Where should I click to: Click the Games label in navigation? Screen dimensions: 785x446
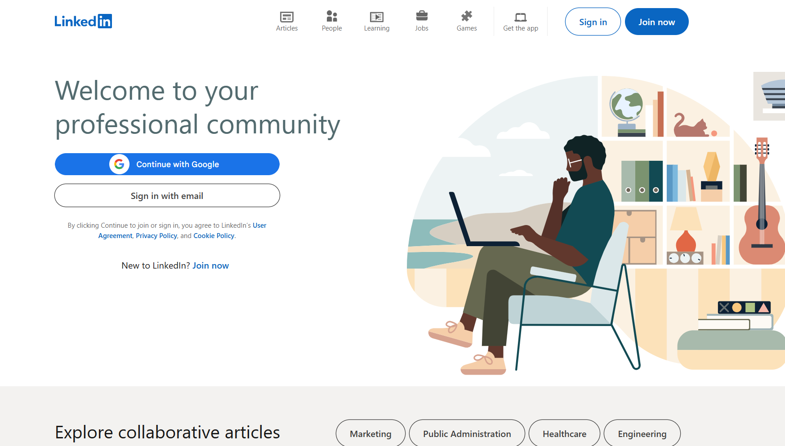tap(467, 28)
